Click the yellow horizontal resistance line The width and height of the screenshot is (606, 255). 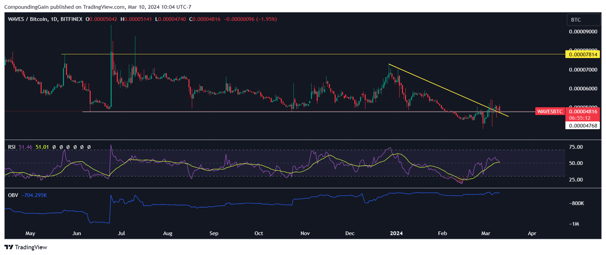[x=313, y=54]
